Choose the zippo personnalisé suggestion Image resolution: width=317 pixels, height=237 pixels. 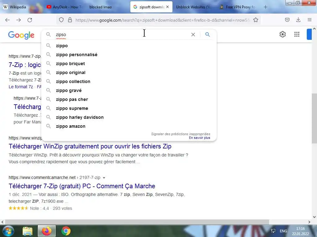tap(129, 55)
